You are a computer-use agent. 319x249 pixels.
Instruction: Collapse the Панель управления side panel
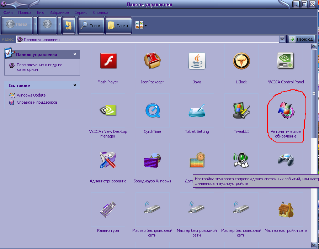click(x=75, y=55)
